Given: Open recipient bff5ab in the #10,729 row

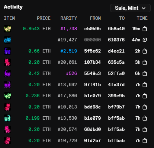Looking at the screenshot, I should pyautogui.click(x=116, y=141).
